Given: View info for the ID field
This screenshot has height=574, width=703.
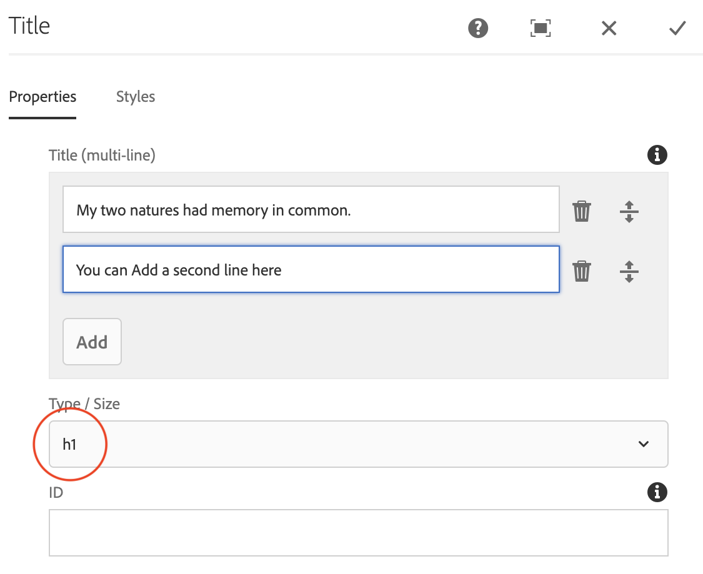Looking at the screenshot, I should click(657, 493).
